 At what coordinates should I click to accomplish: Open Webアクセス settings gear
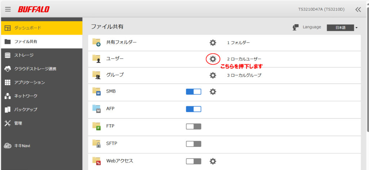(x=213, y=161)
